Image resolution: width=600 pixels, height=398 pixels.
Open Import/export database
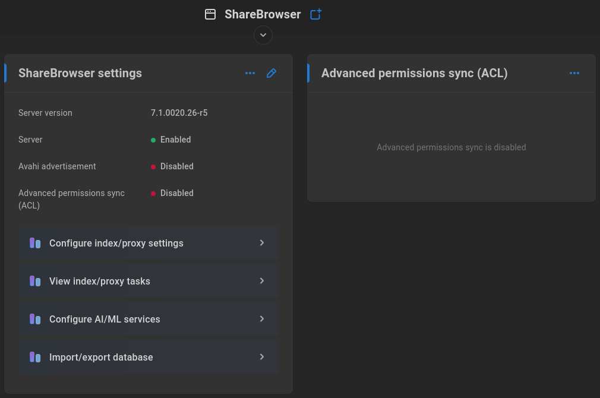click(x=149, y=357)
